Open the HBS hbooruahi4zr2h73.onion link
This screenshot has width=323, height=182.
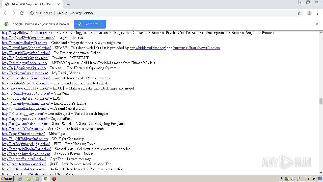pos(25,98)
